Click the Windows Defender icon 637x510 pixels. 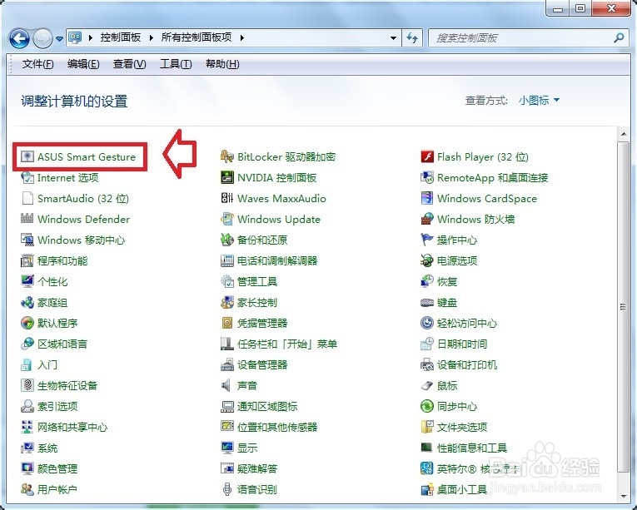[x=27, y=219]
